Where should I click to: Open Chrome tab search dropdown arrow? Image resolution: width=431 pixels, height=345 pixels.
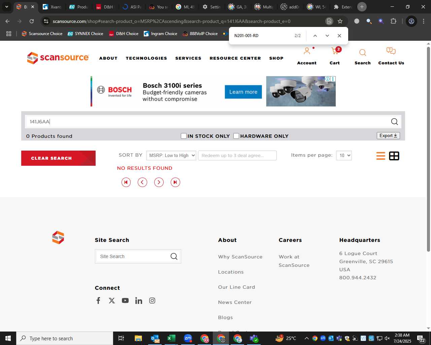[x=6, y=7]
